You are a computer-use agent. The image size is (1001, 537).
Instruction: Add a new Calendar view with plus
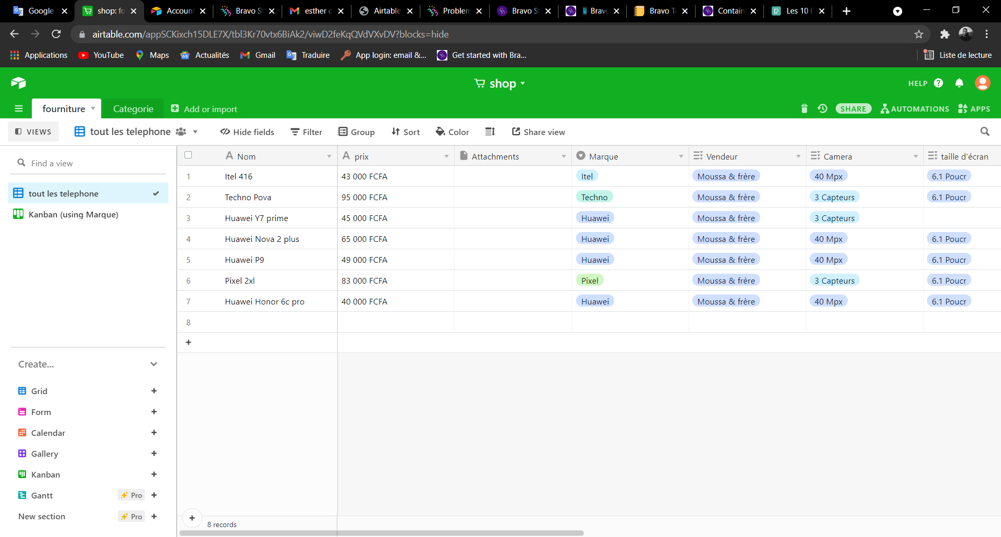click(154, 433)
